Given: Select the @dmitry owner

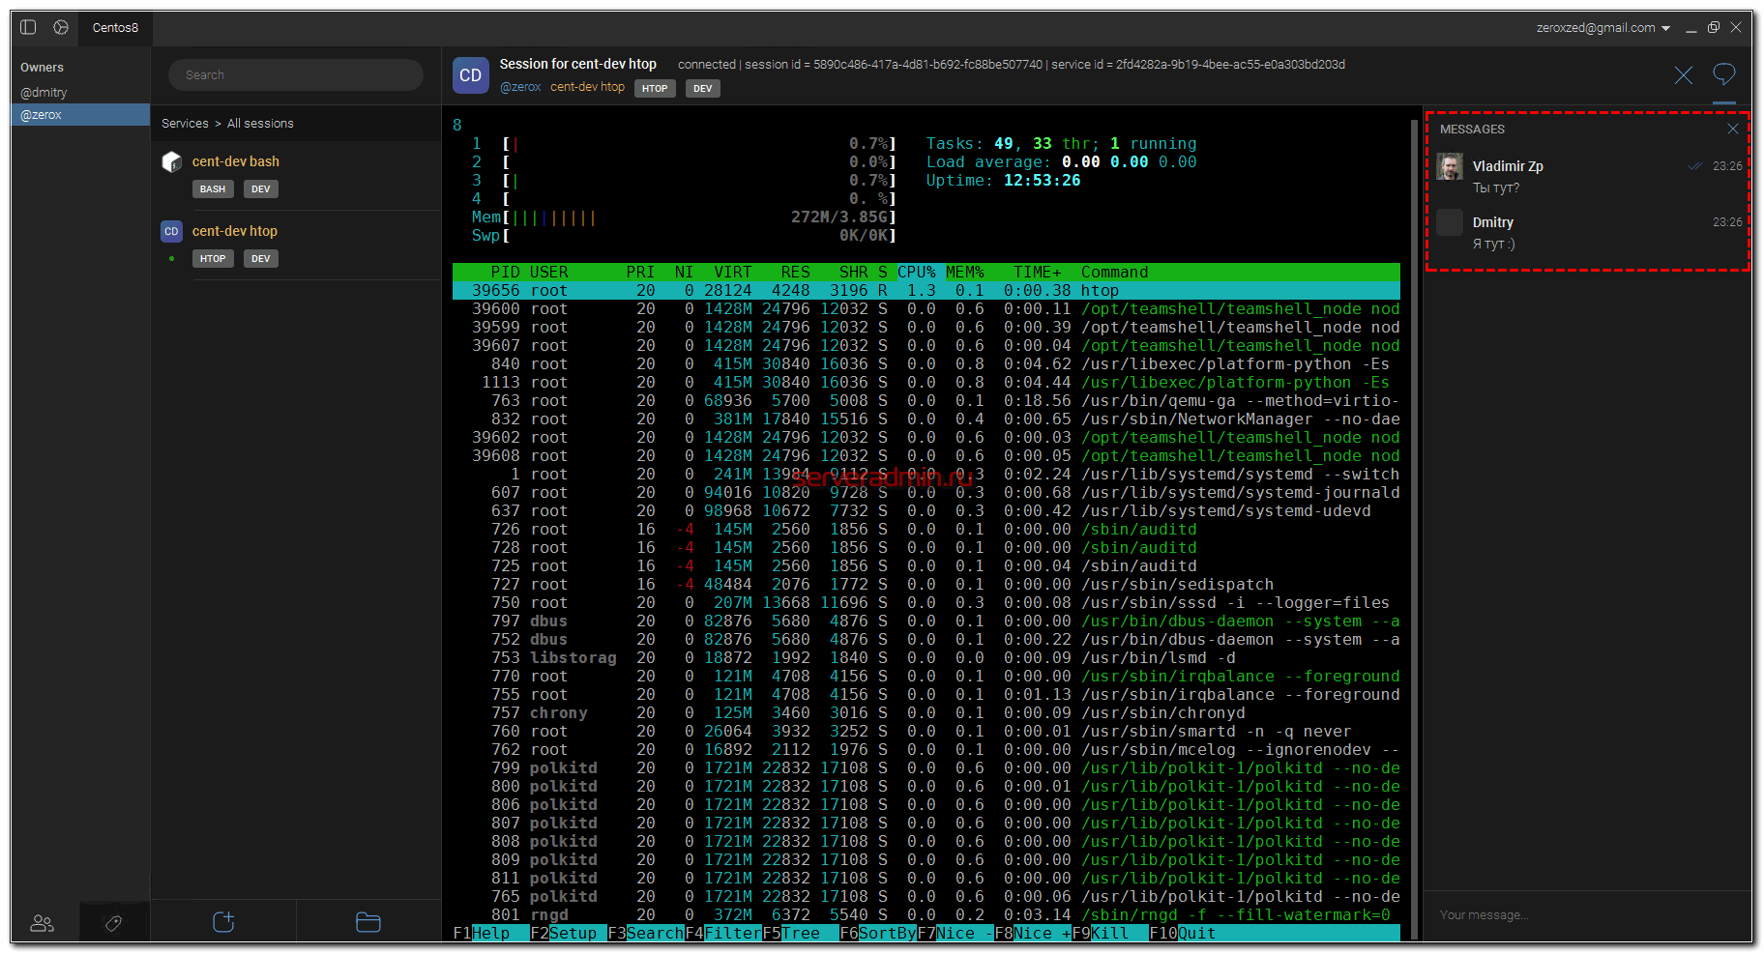Looking at the screenshot, I should point(44,93).
